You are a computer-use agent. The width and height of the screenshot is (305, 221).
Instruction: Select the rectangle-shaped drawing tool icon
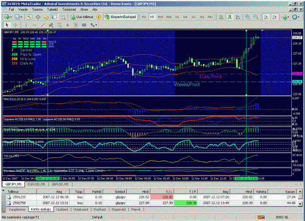pyautogui.click(x=84, y=25)
